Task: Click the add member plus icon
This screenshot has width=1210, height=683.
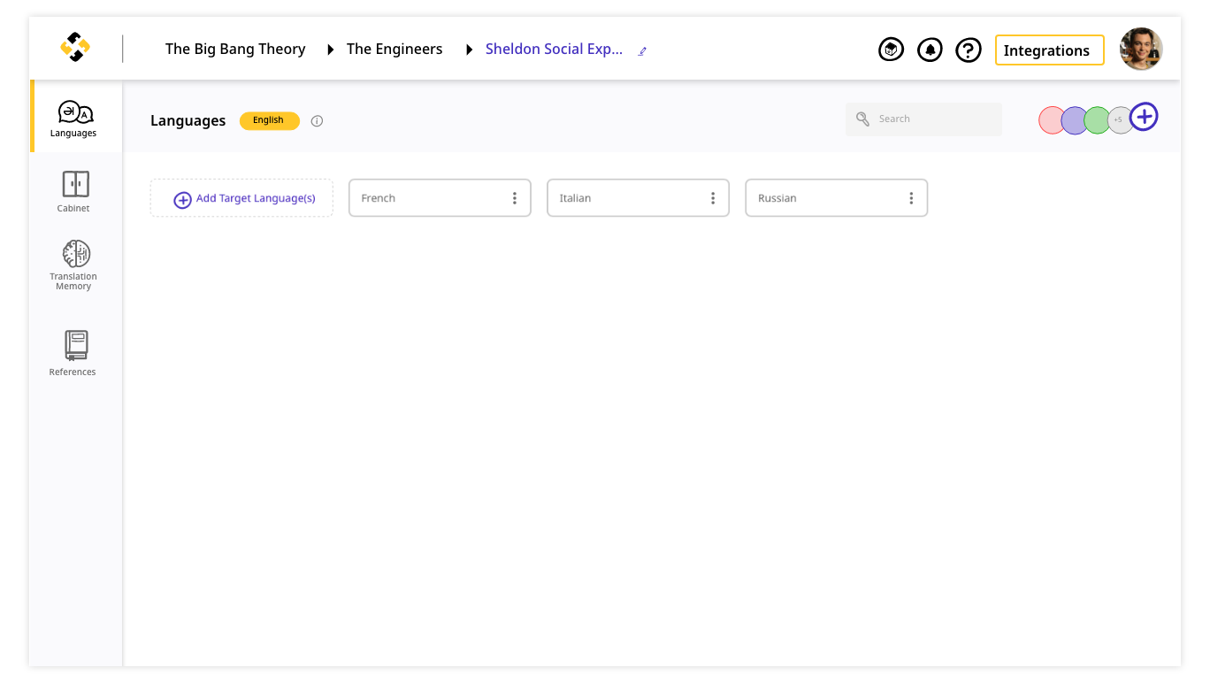Action: pyautogui.click(x=1144, y=116)
